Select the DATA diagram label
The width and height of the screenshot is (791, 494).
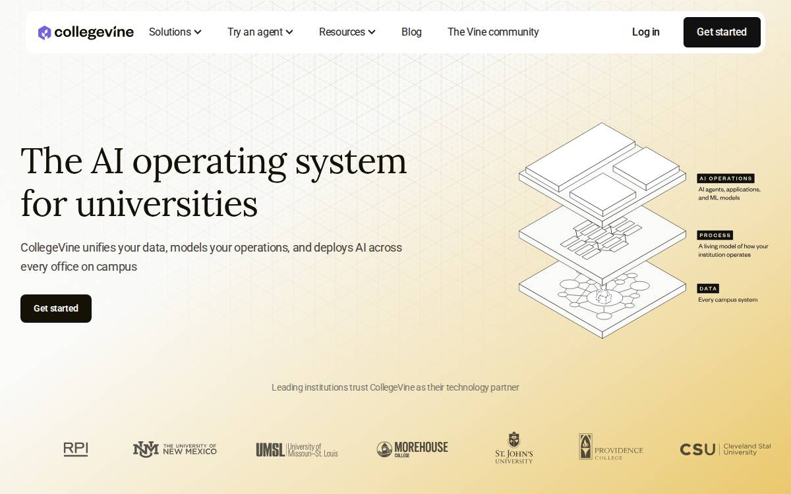click(708, 288)
